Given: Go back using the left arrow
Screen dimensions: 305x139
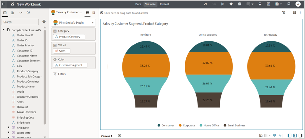Looking at the screenshot, I should coord(3,4).
